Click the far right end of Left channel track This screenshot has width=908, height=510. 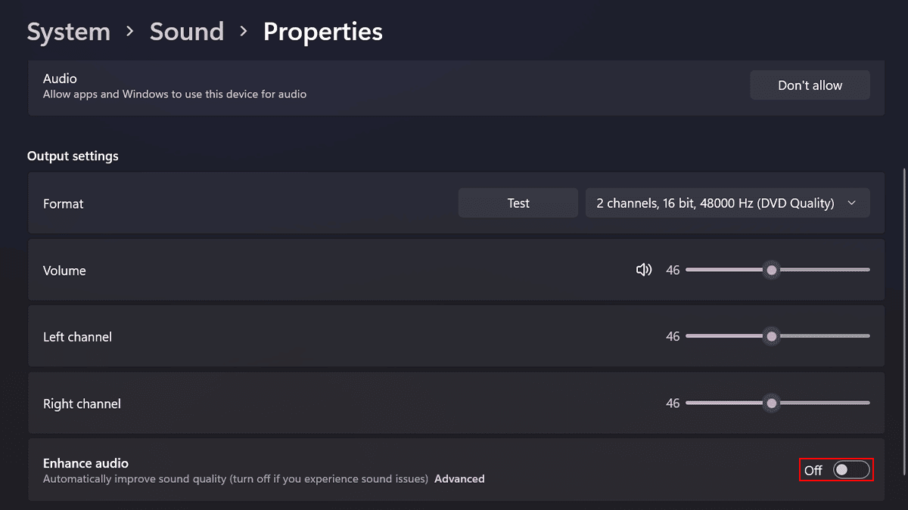pyautogui.click(x=866, y=336)
